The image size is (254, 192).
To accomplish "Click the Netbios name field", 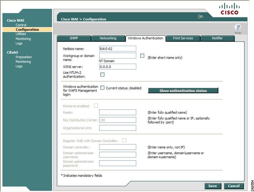I will 118,49.
